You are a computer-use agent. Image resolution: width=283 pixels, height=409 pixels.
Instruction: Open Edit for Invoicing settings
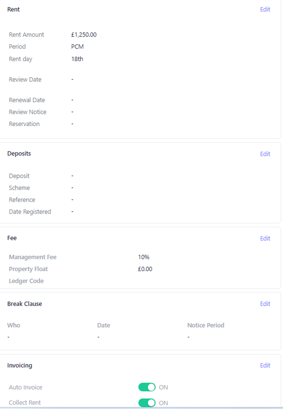[265, 366]
